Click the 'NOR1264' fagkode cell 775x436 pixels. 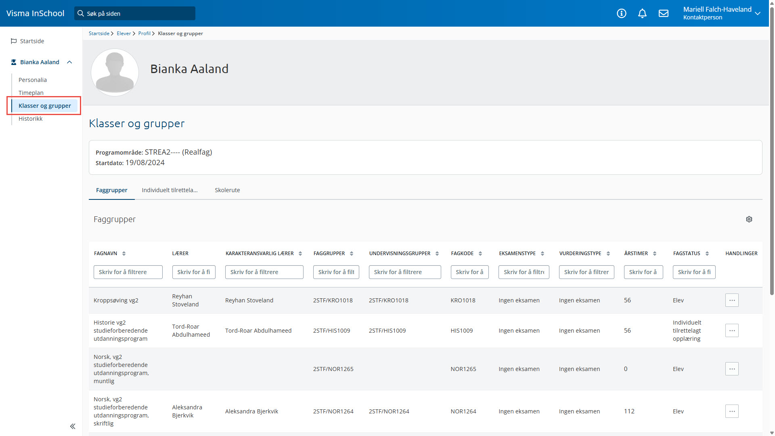pyautogui.click(x=463, y=411)
